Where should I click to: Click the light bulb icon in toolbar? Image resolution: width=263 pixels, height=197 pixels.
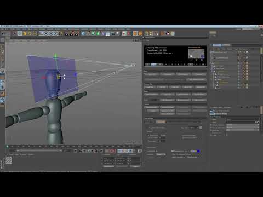(x=118, y=33)
